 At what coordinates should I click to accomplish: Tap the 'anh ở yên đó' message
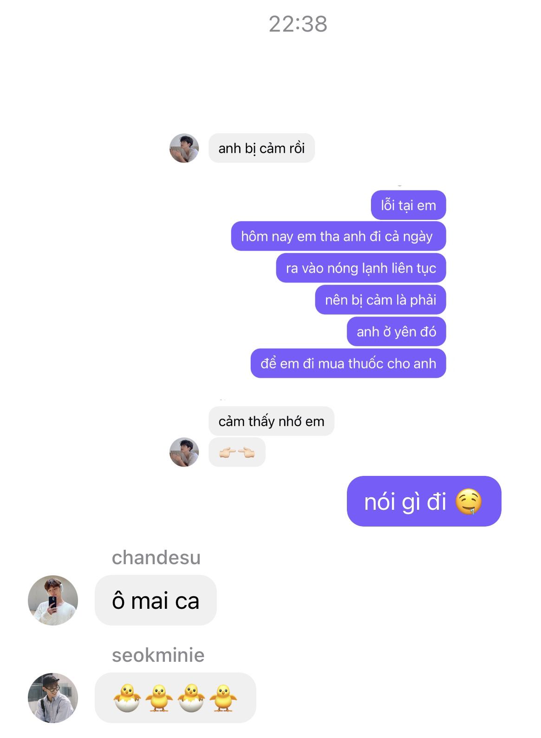click(396, 331)
